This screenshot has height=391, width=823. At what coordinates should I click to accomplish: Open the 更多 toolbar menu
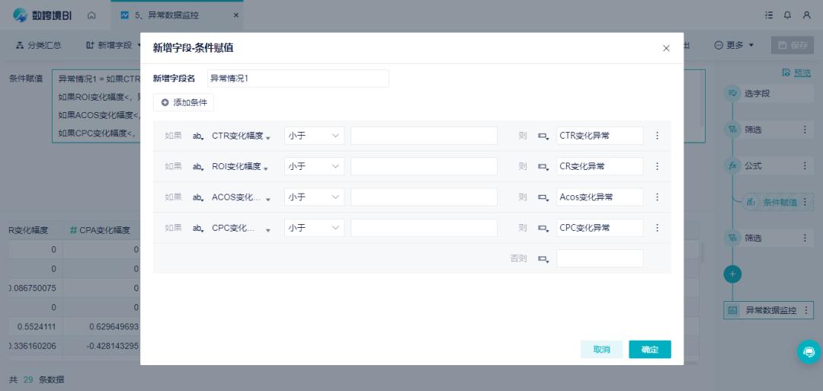(735, 46)
